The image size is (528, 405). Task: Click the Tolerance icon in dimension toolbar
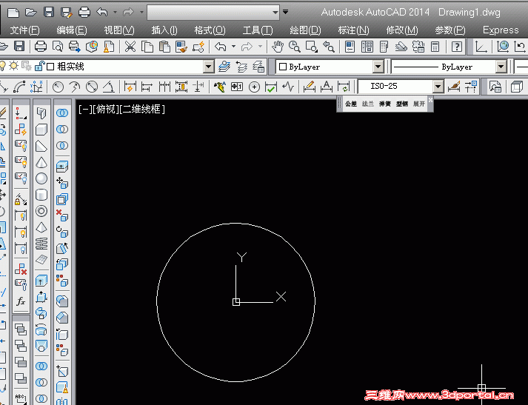tap(237, 87)
